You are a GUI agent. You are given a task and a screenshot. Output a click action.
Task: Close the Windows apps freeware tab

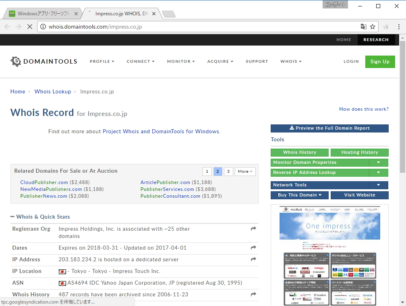(x=76, y=14)
